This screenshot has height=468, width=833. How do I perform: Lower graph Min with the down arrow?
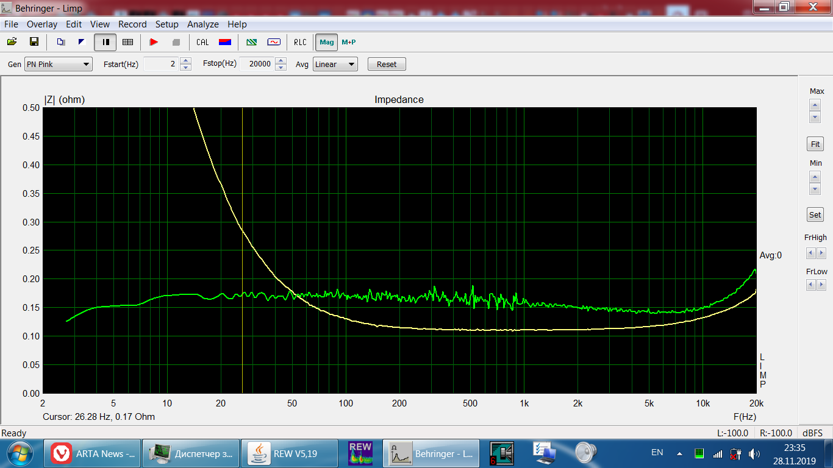(x=815, y=188)
